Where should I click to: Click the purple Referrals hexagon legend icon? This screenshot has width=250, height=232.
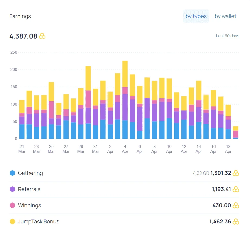pos(12,189)
